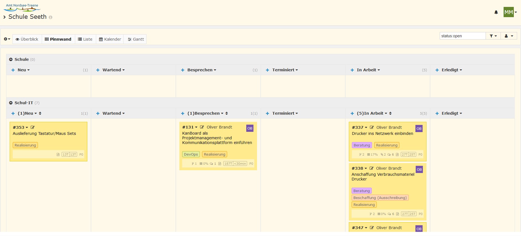This screenshot has height=236, width=521.
Task: Click the sort arrows beside (1)Neu column
Action: pos(40,113)
